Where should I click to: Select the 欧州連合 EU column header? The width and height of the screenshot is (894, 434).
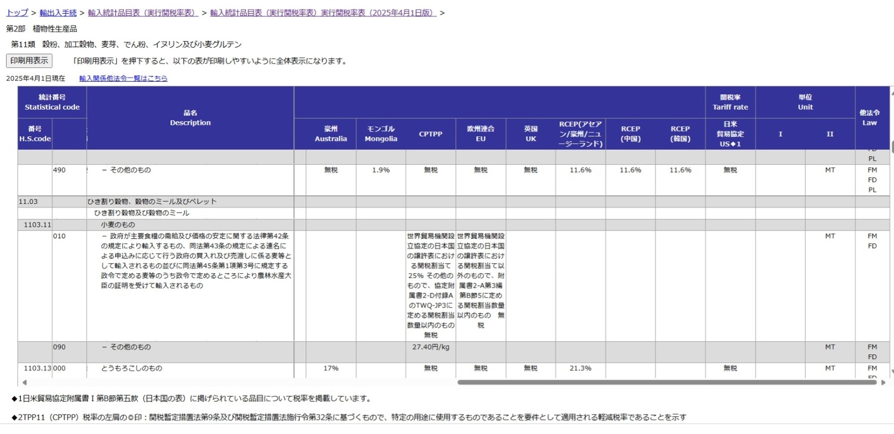click(480, 134)
